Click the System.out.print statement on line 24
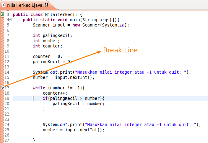 122,125
